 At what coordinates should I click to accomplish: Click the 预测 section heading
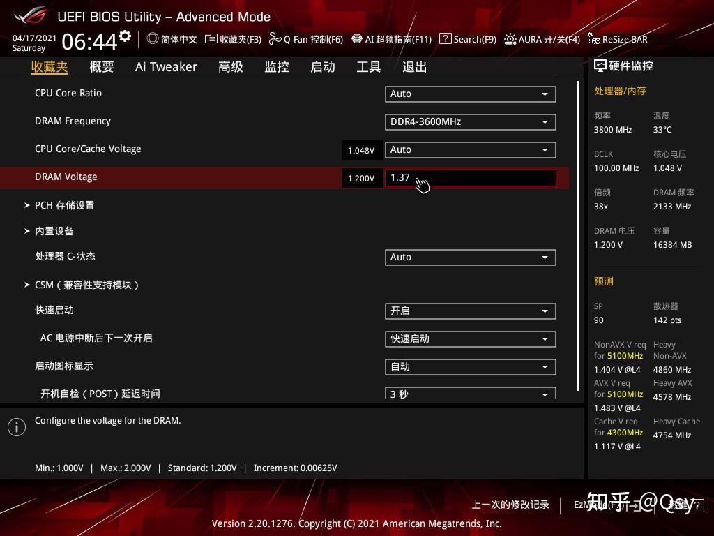pos(604,281)
